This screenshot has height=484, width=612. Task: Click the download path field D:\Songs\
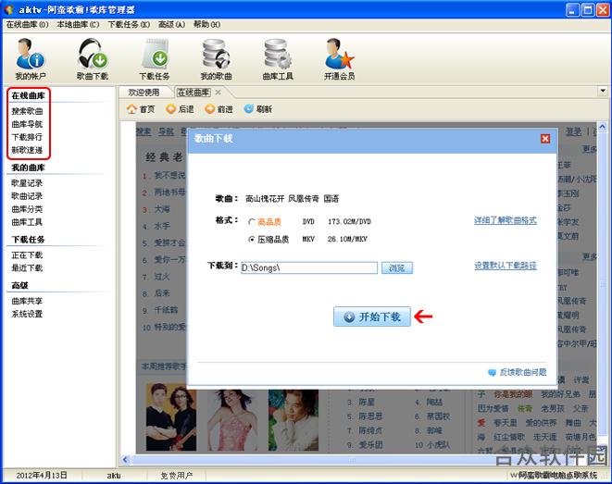point(309,268)
